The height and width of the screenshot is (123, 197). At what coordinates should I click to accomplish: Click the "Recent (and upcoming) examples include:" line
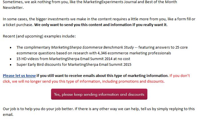tap(39, 36)
